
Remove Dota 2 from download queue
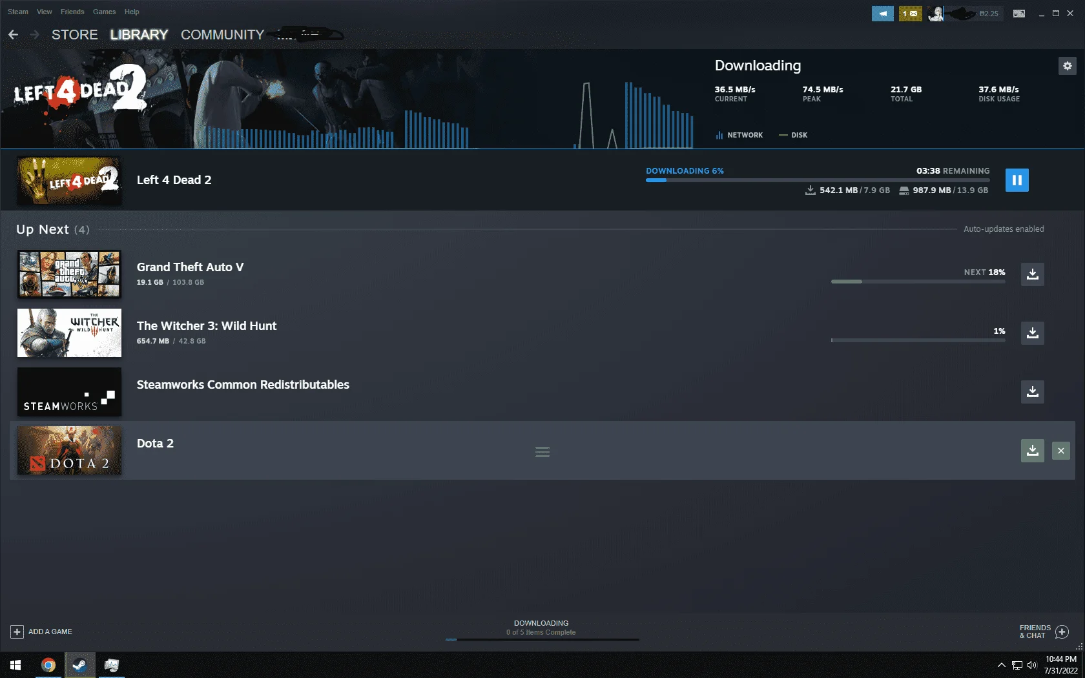1060,451
